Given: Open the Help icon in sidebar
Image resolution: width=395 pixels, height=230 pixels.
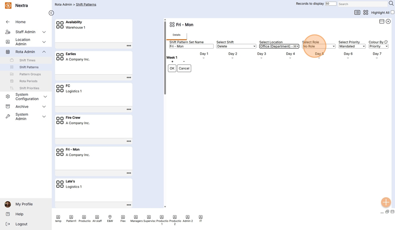Looking at the screenshot, I should coord(8,214).
